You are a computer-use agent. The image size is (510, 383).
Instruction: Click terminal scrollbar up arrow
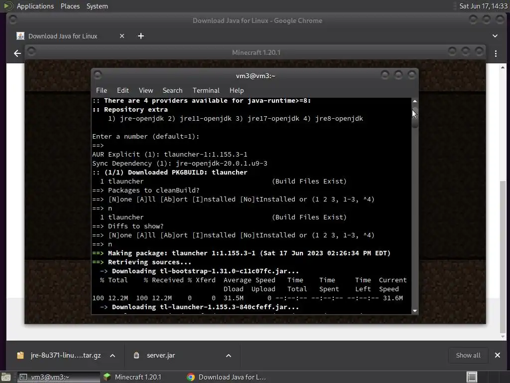(415, 101)
